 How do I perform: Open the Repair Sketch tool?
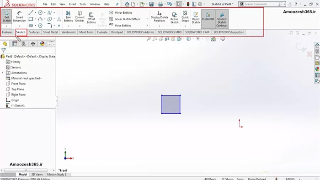click(x=175, y=18)
